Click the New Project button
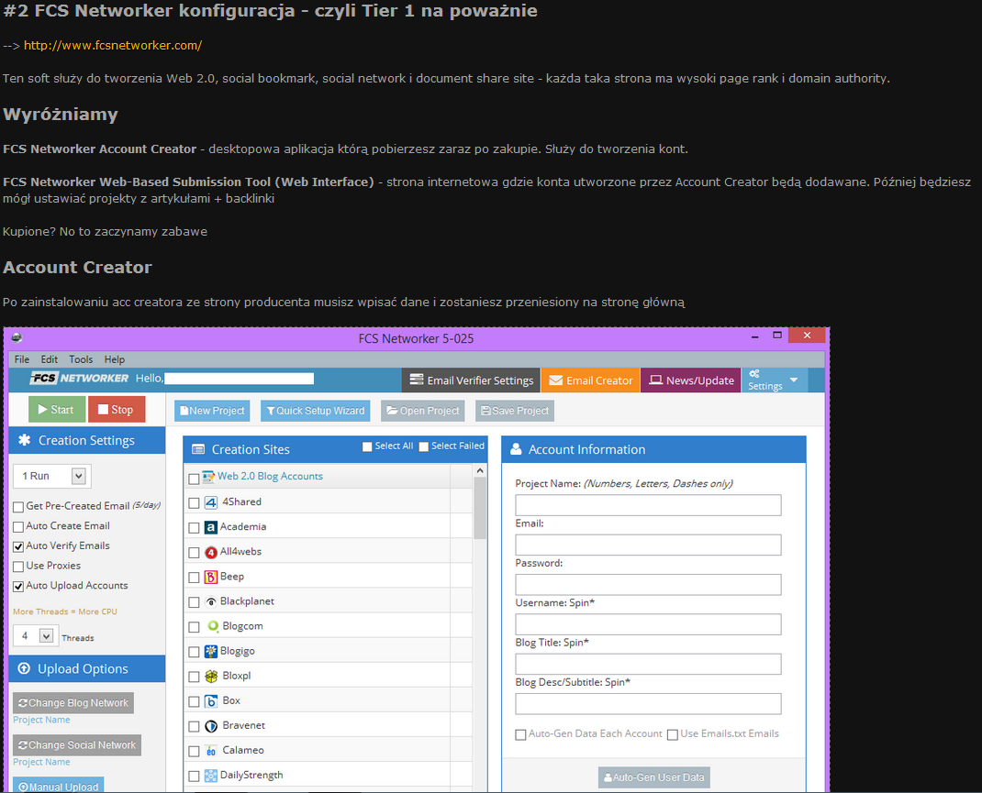982x793 pixels. [212, 411]
